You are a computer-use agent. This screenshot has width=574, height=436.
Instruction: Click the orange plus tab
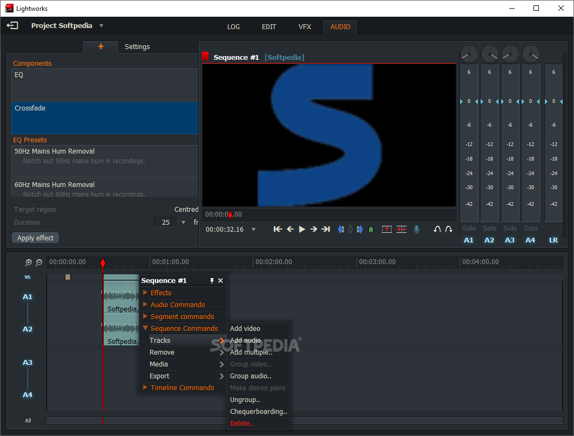point(100,46)
